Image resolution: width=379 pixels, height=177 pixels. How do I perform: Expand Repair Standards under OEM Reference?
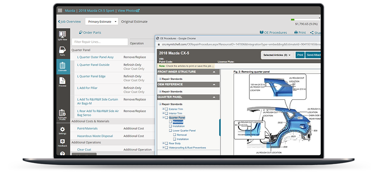pos(160,91)
